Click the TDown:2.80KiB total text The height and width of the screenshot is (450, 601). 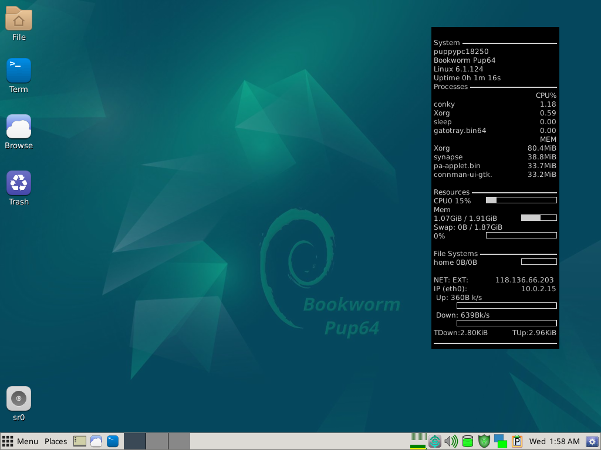(461, 333)
